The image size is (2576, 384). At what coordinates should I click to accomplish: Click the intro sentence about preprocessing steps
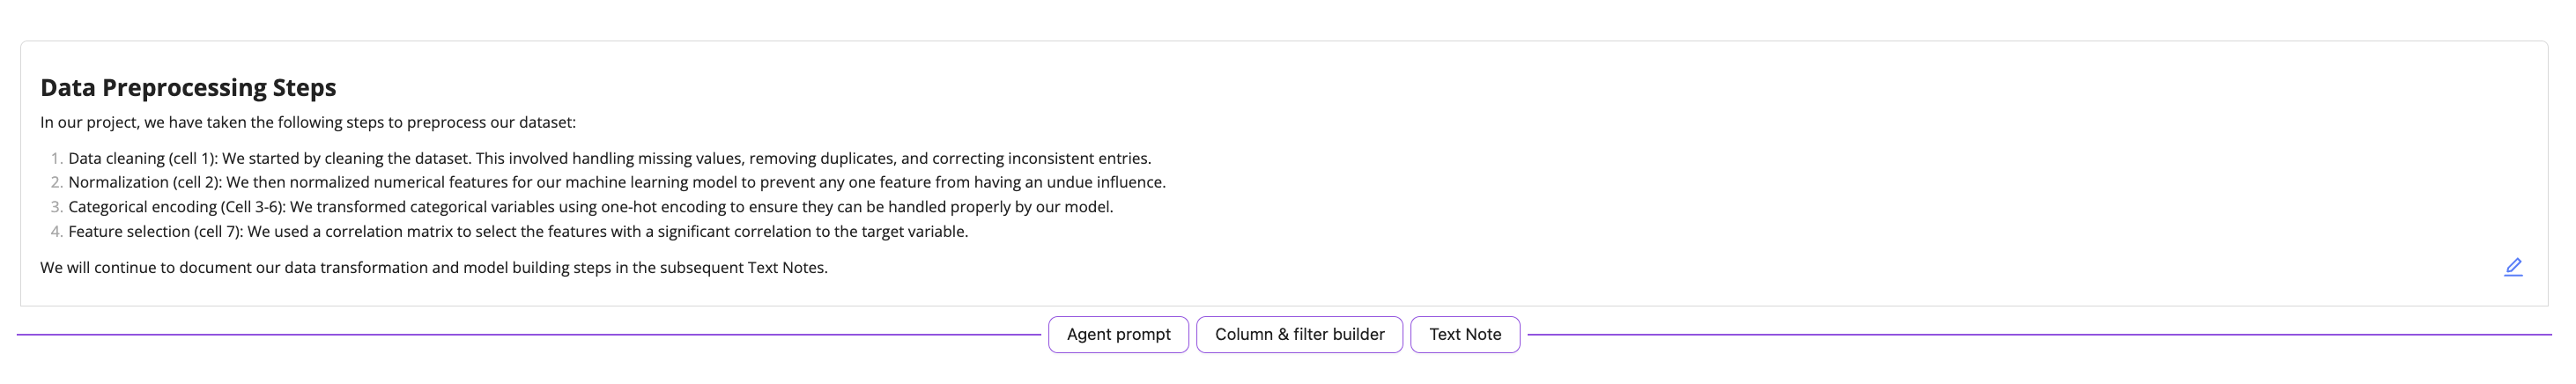308,122
